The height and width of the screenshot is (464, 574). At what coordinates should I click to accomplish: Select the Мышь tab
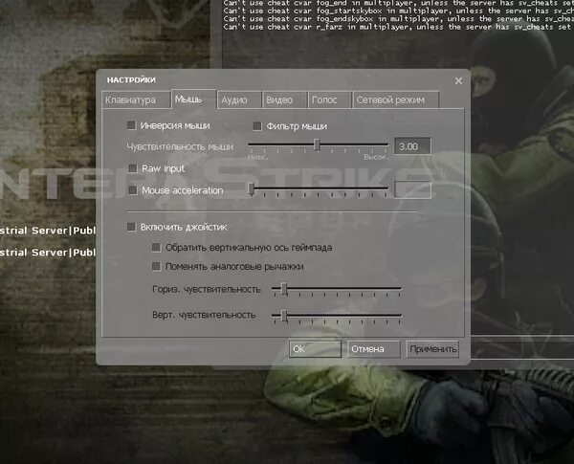pyautogui.click(x=194, y=99)
